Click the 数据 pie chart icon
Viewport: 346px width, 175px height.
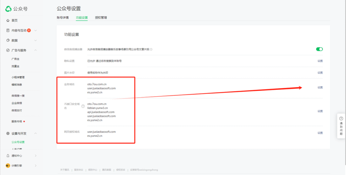point(8,40)
